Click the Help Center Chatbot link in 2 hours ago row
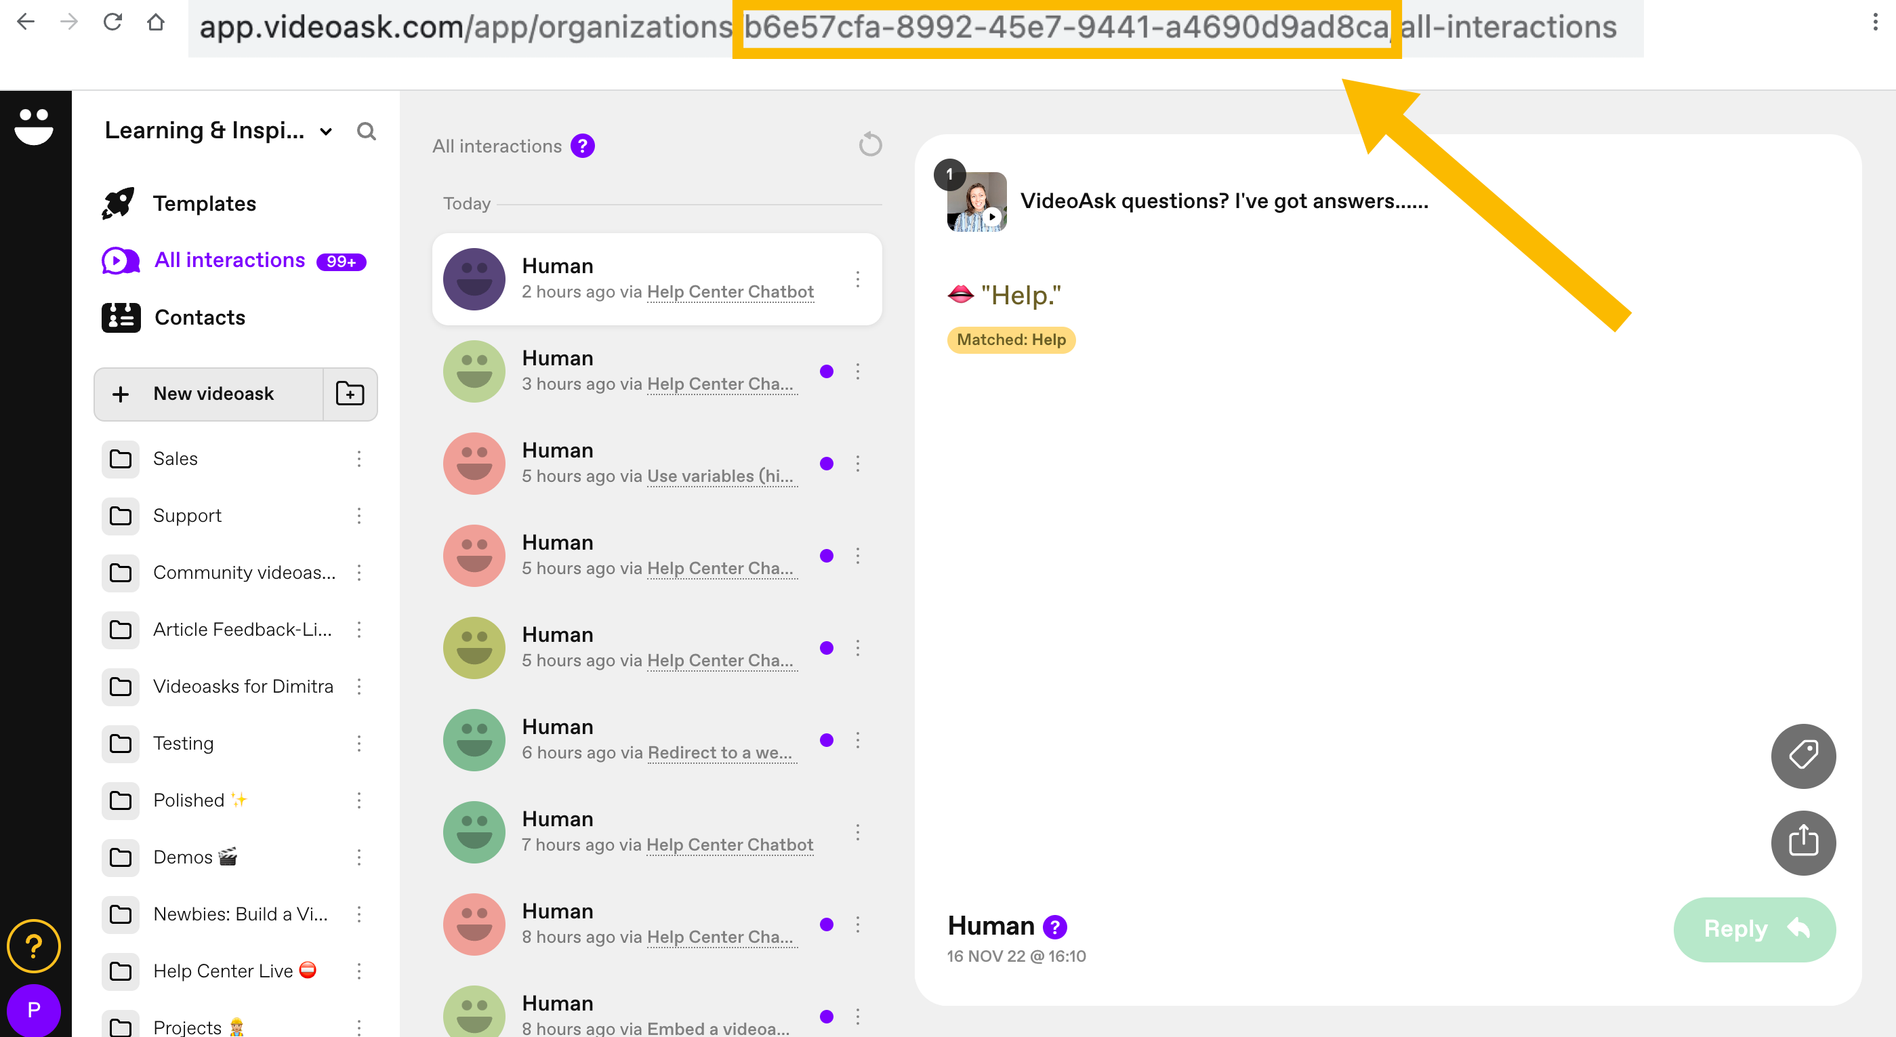The width and height of the screenshot is (1896, 1037). click(730, 292)
